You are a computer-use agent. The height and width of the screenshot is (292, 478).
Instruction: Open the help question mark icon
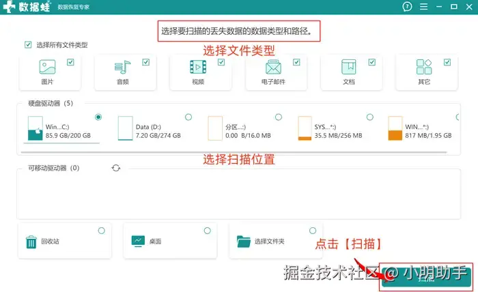(407, 6)
